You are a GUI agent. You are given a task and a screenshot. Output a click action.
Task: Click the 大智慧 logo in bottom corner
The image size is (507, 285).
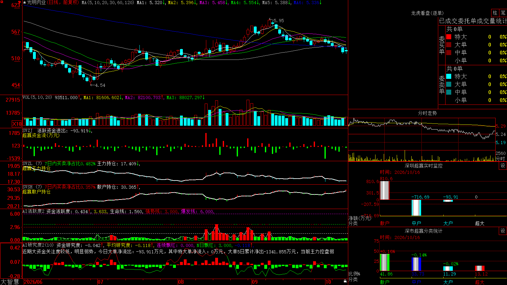pyautogui.click(x=10, y=282)
